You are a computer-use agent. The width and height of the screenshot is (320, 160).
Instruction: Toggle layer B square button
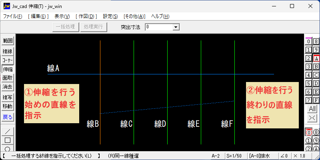pyautogui.click(x=316, y=67)
